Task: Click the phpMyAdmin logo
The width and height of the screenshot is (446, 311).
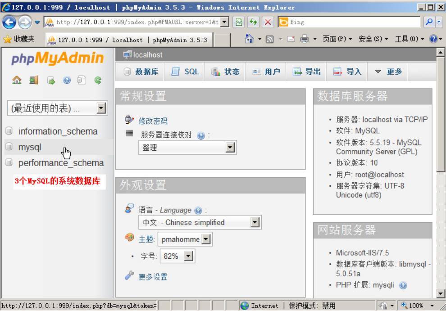Action: point(57,58)
